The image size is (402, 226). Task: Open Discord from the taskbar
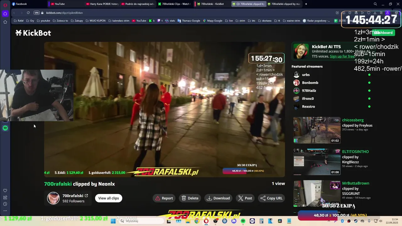tap(234, 221)
